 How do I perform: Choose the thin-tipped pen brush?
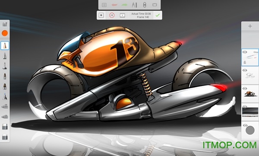click(x=5, y=66)
